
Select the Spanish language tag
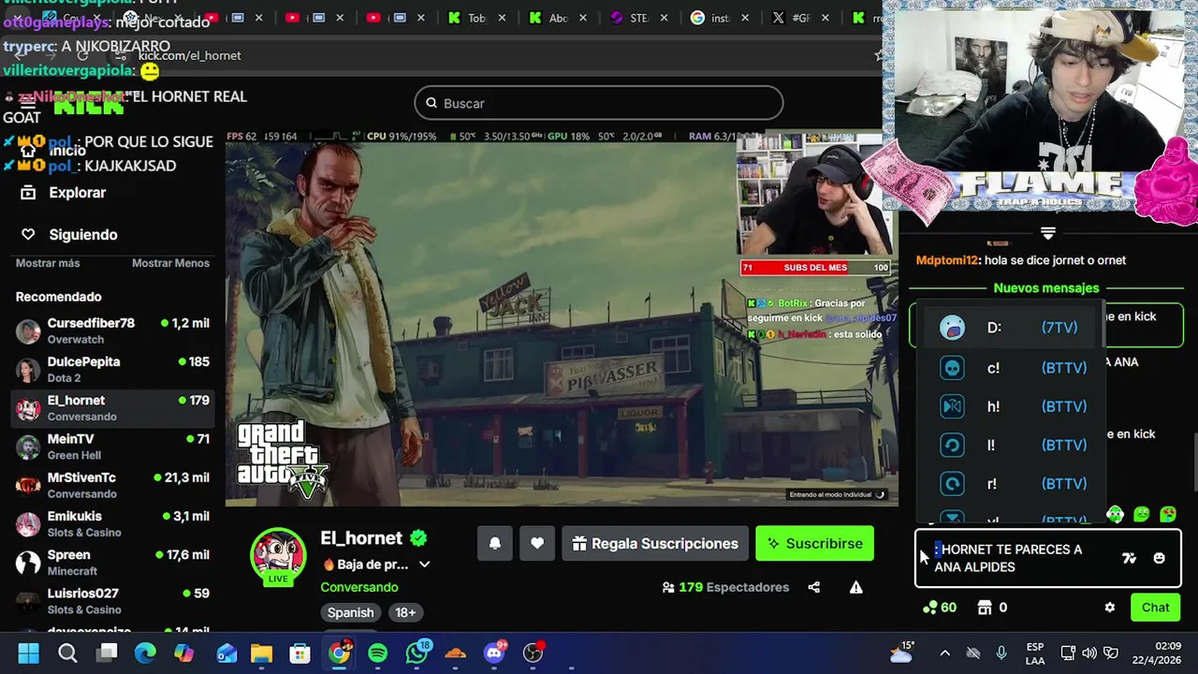tap(350, 612)
